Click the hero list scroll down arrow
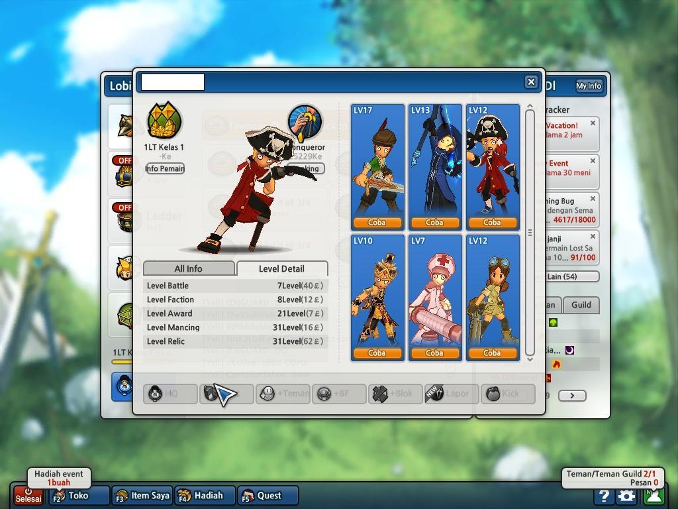The image size is (678, 509). 530,359
